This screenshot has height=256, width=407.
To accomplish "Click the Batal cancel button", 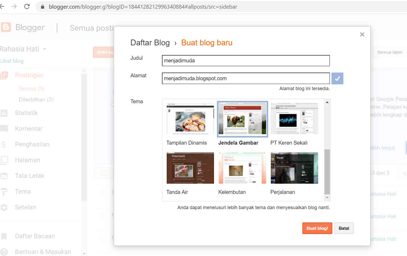I will tap(344, 228).
